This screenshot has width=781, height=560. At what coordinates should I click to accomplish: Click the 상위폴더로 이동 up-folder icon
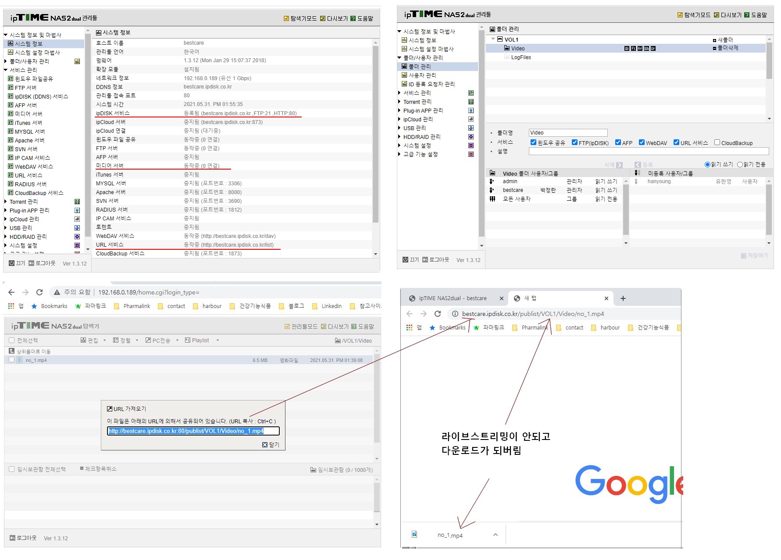pyautogui.click(x=12, y=351)
